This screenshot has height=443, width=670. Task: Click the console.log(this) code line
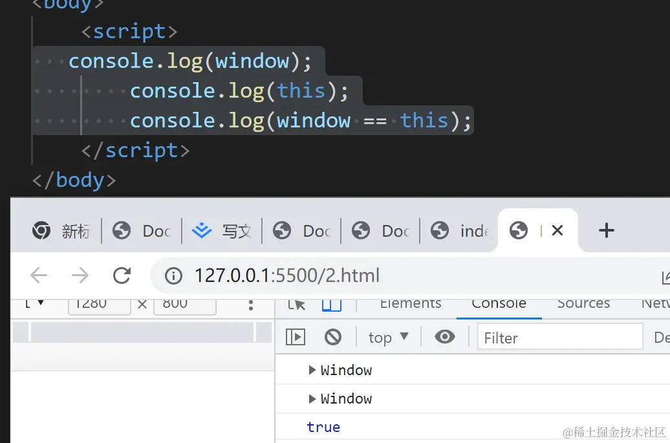(x=239, y=91)
